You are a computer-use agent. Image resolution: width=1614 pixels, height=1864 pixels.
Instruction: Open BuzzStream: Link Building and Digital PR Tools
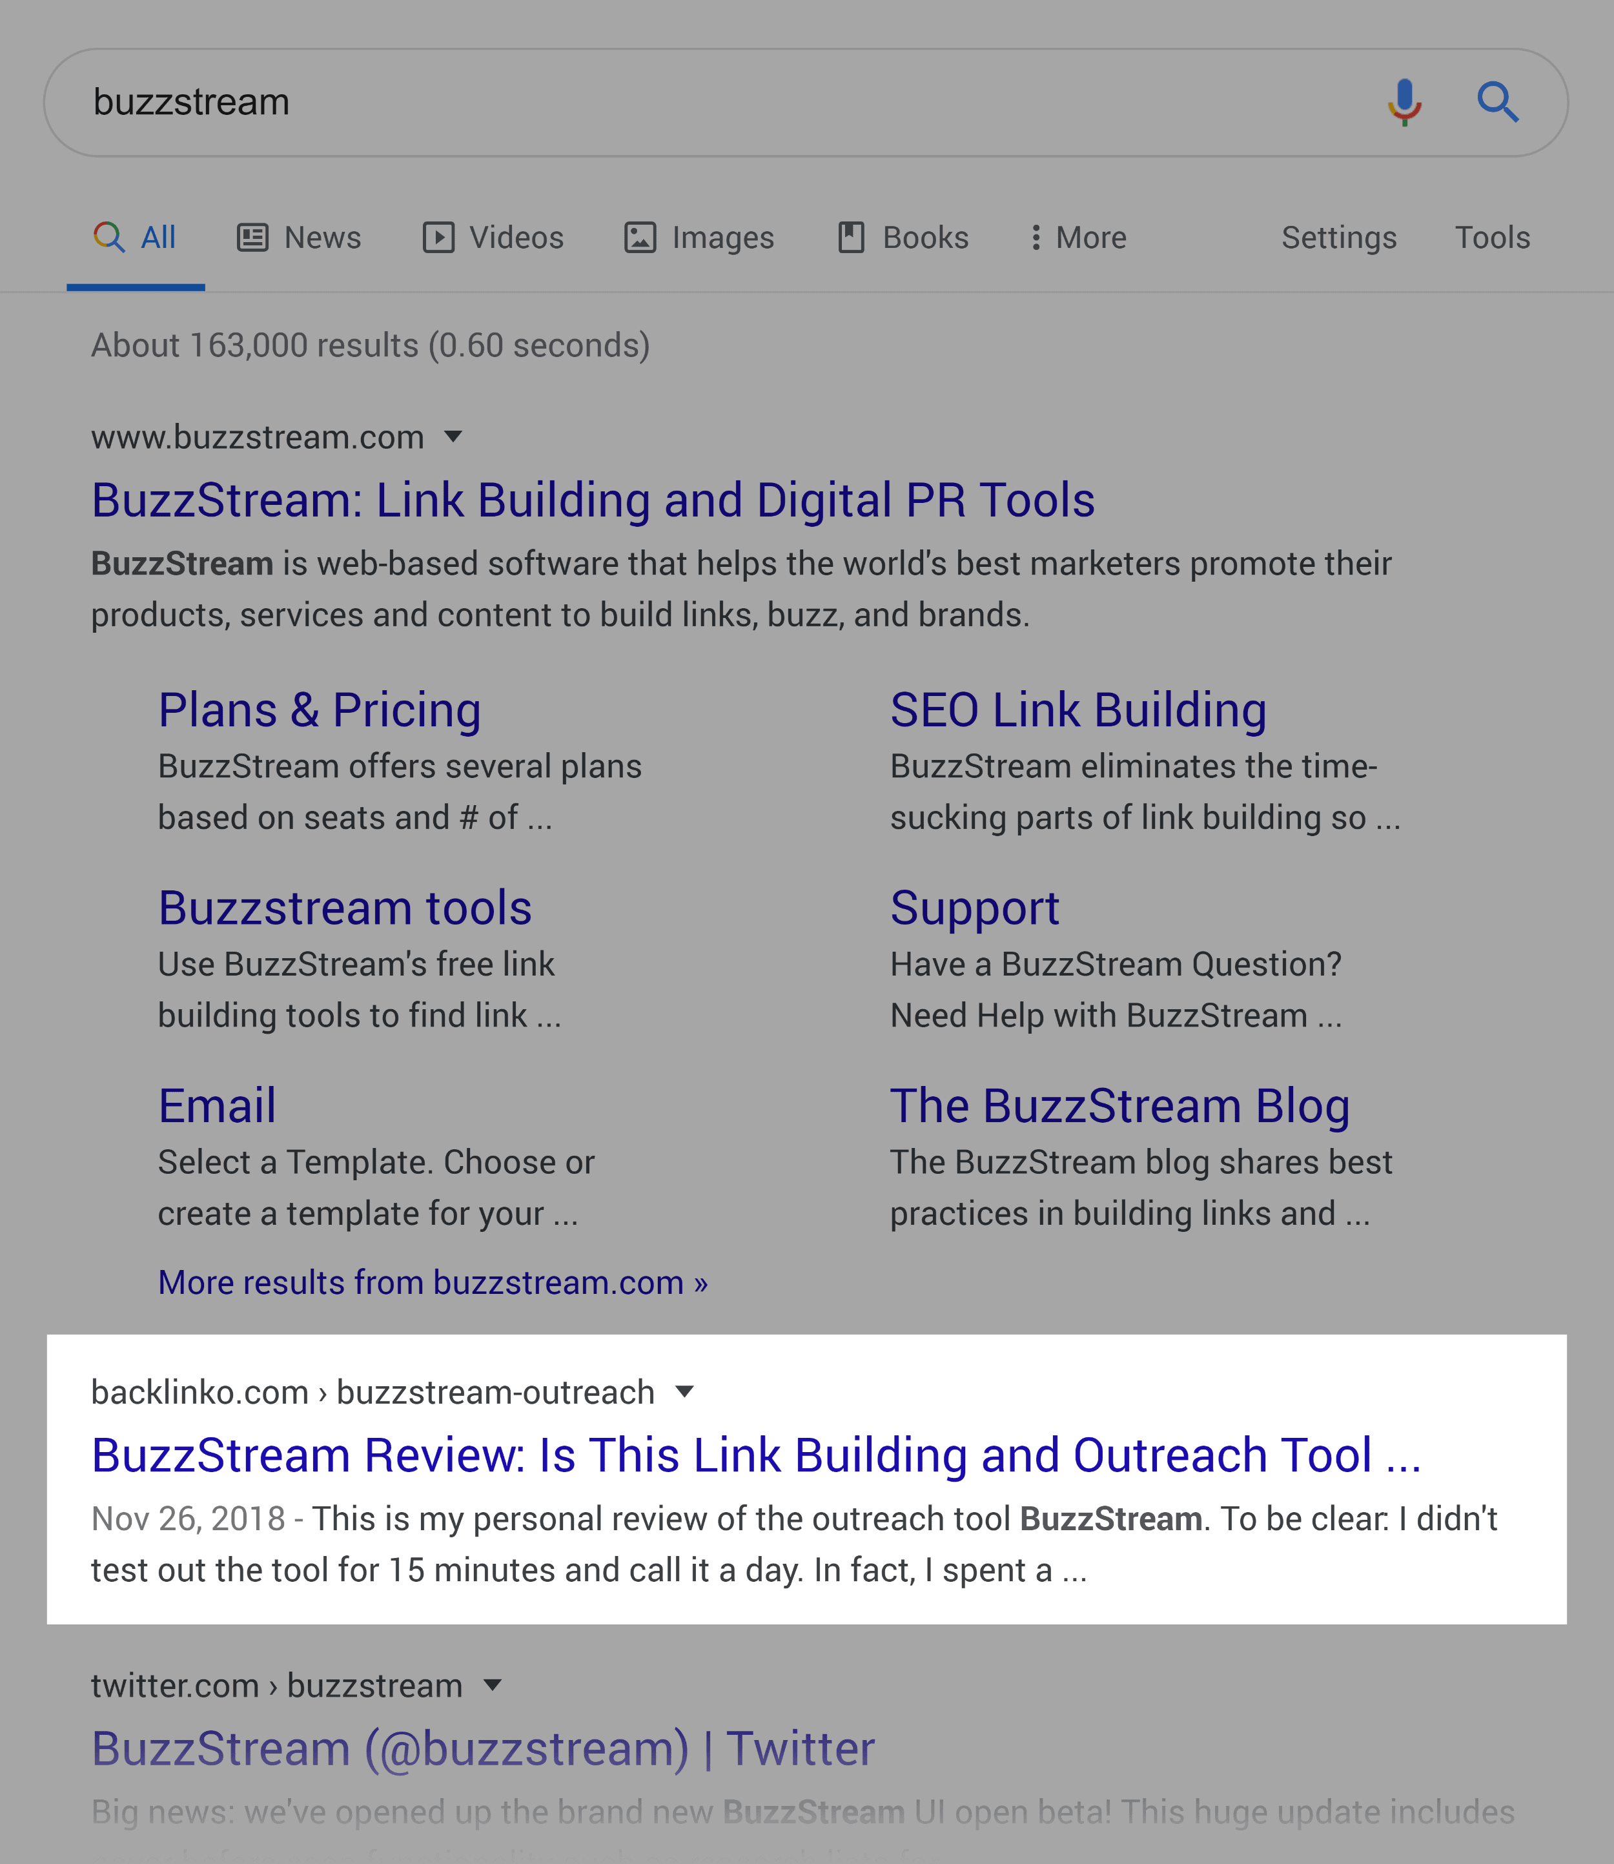[593, 500]
